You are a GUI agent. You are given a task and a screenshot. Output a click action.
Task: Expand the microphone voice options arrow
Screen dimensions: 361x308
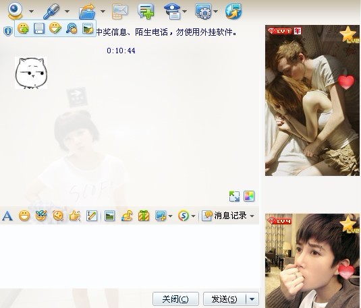(67, 11)
